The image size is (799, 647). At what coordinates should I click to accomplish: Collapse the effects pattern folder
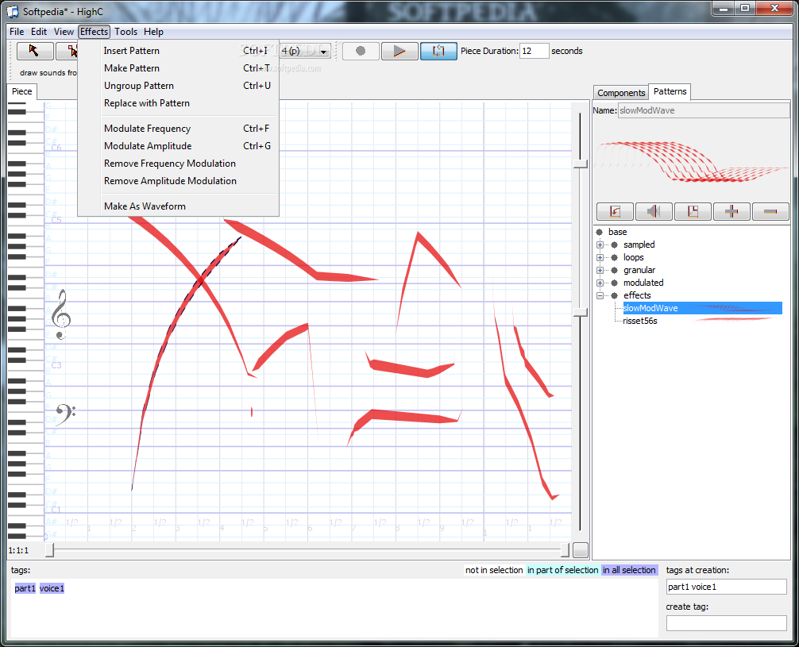pos(600,296)
